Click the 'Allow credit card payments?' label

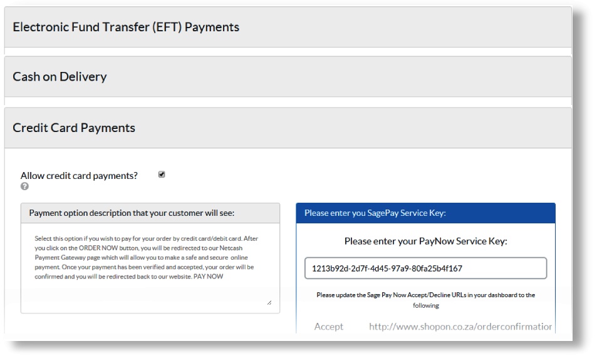click(79, 176)
